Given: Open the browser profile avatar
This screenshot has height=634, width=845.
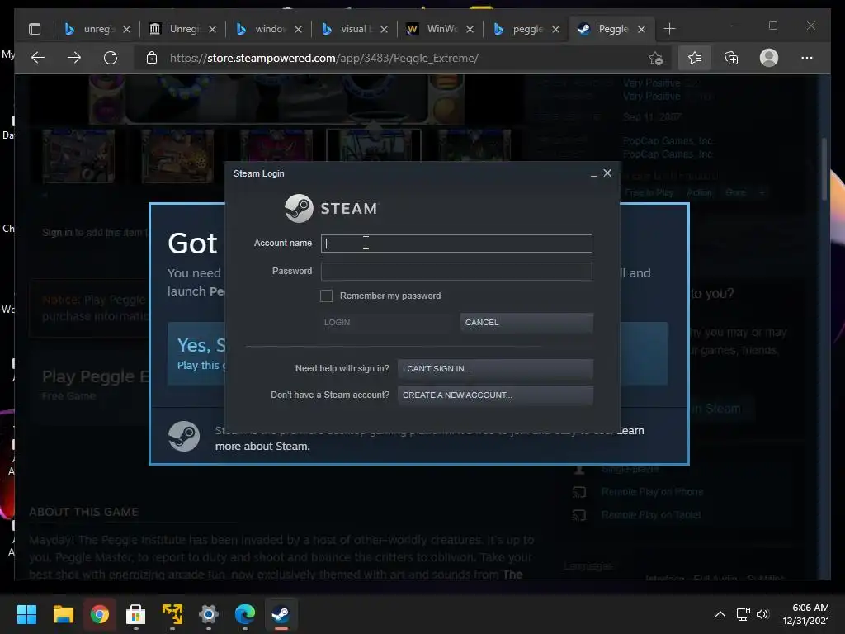Looking at the screenshot, I should (x=769, y=58).
